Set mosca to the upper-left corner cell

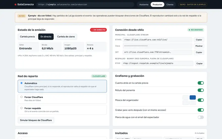[x=185, y=98]
